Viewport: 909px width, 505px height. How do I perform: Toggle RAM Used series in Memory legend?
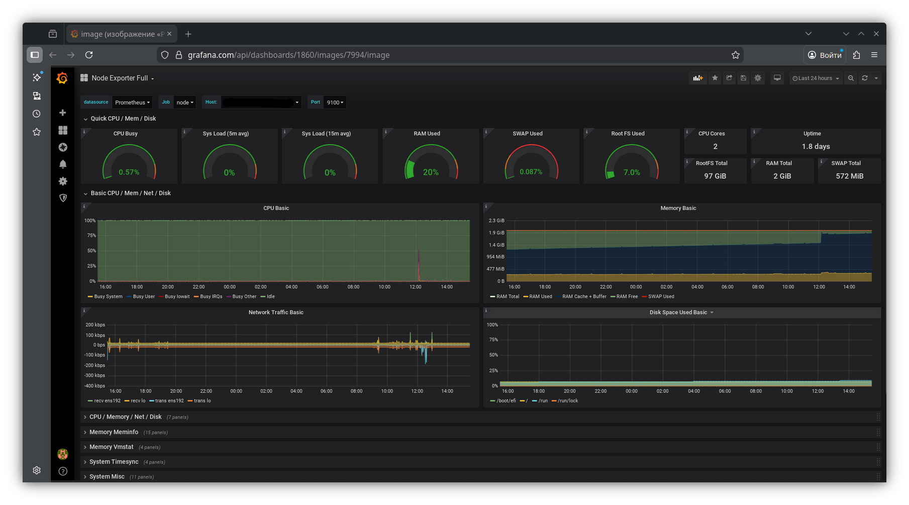(540, 297)
